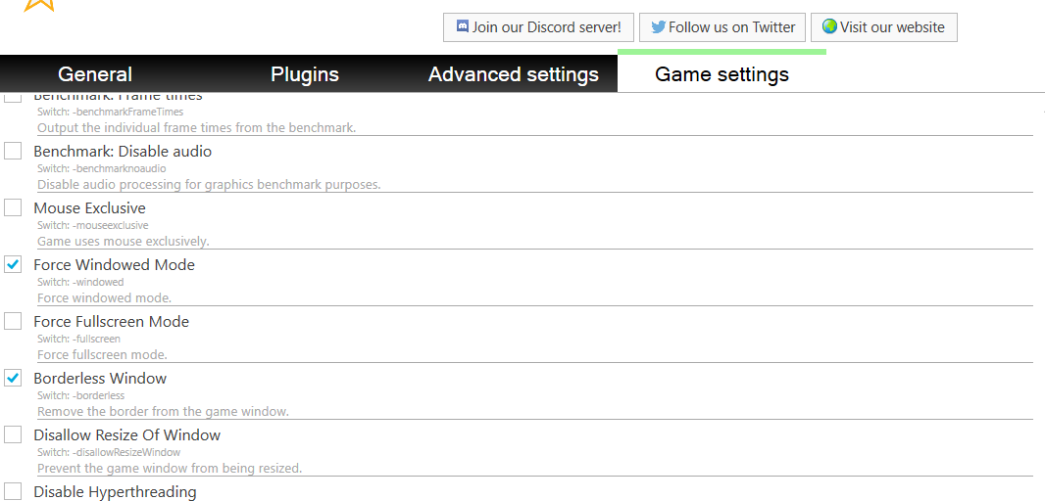Click the Twitter bird icon
1045x501 pixels.
658,26
